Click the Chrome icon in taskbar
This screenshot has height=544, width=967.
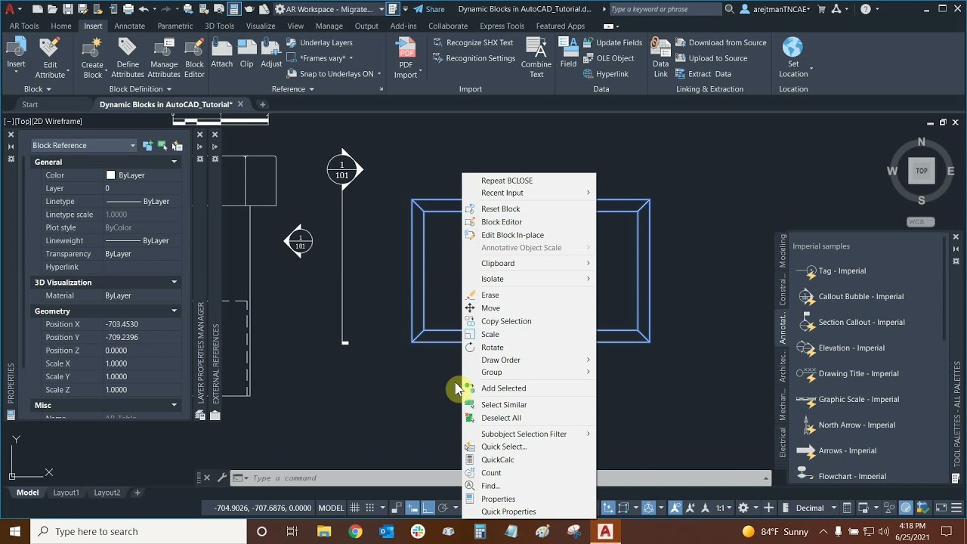click(x=355, y=532)
